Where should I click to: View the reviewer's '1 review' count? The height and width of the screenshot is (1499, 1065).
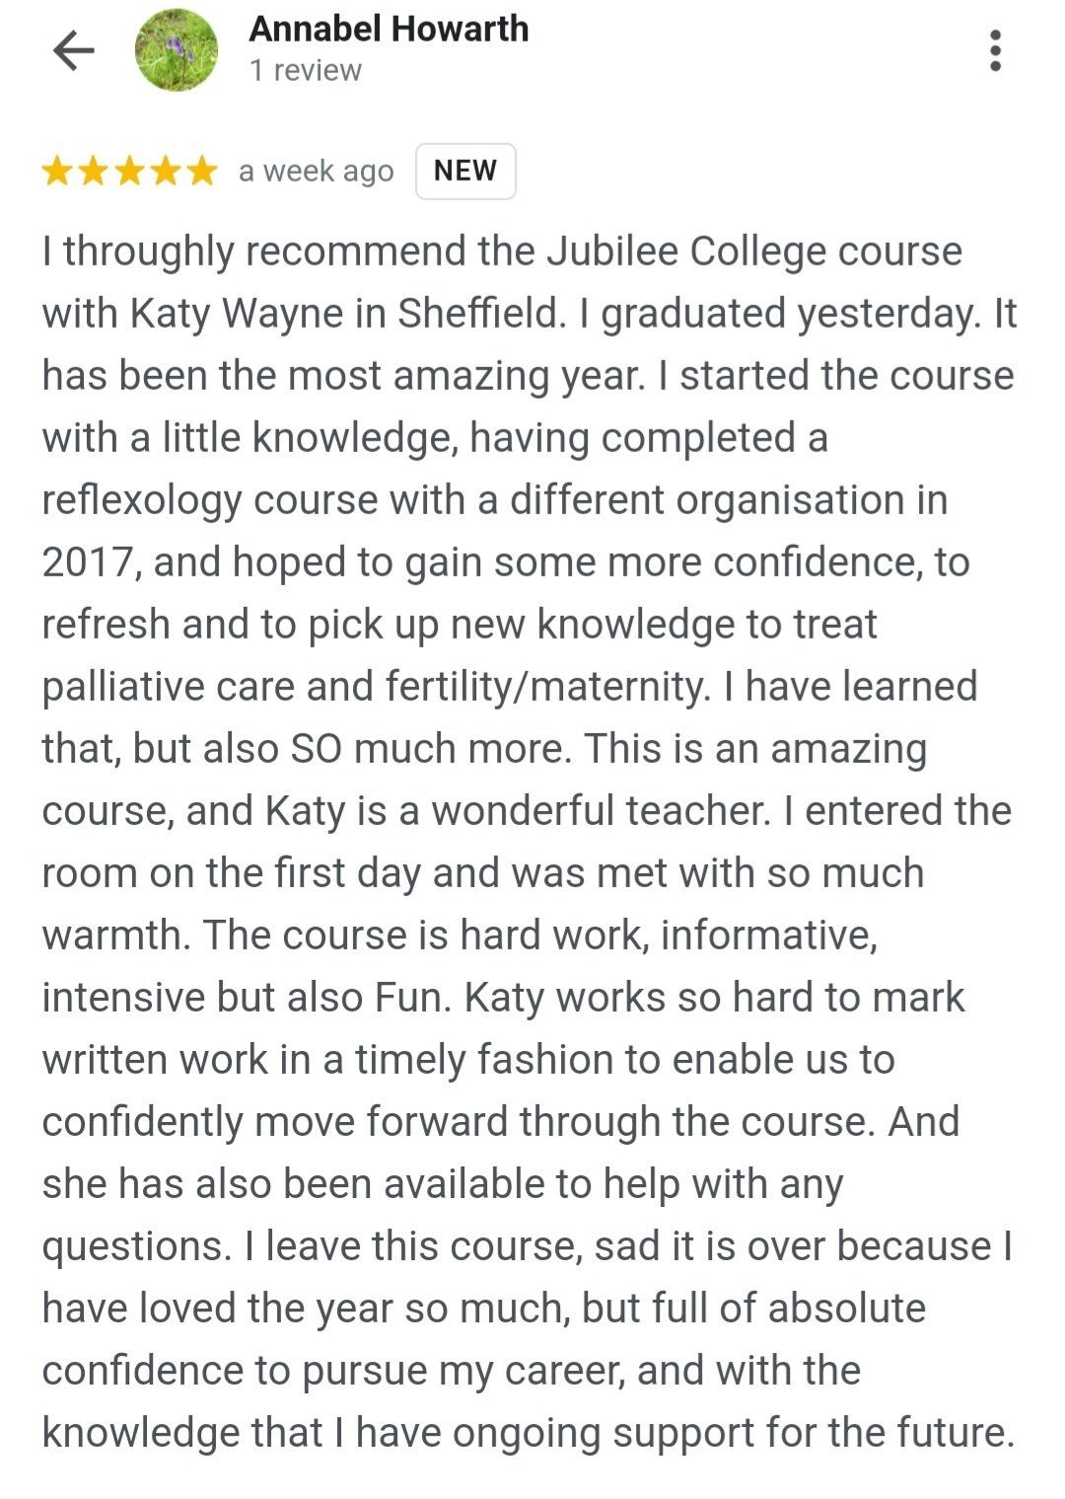point(306,71)
